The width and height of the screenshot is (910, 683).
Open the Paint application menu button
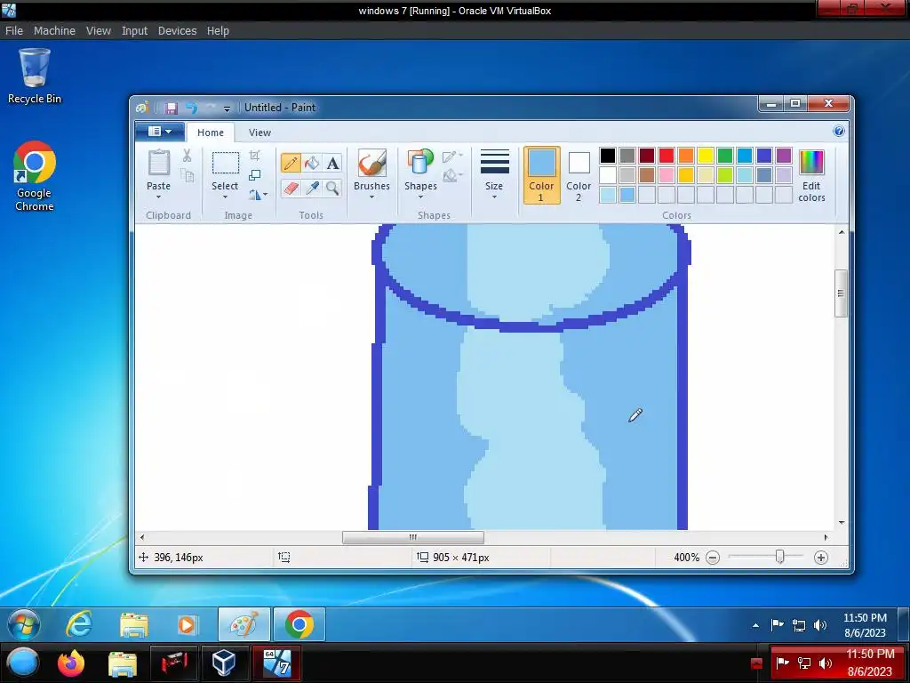pos(160,132)
